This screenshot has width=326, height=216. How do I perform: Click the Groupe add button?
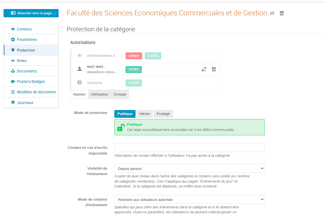(x=120, y=94)
